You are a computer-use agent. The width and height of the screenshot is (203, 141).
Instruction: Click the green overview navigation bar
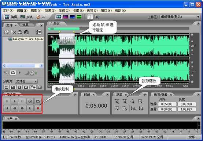[x=64, y=28]
